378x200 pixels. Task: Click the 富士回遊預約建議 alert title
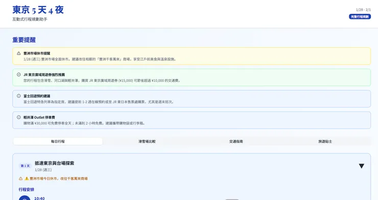37,96
